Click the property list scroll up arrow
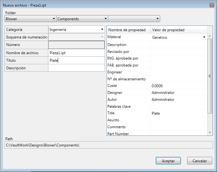217x172 pixels. pyautogui.click(x=210, y=36)
